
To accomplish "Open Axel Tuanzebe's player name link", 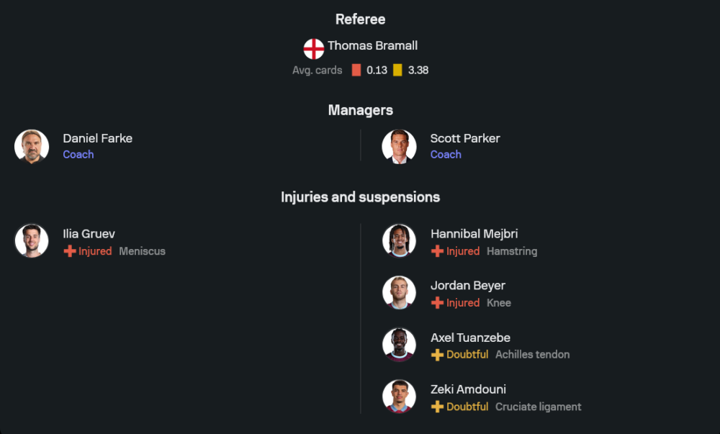I will 470,338.
